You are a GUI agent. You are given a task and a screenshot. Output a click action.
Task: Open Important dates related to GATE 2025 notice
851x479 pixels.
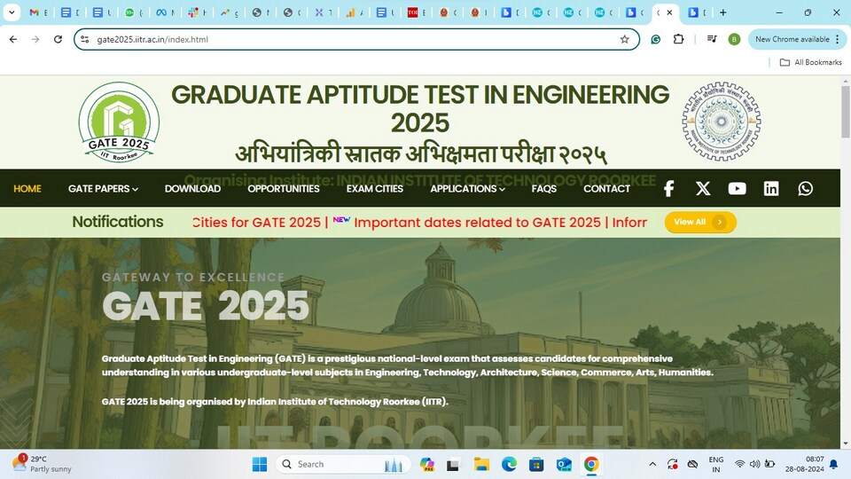click(x=477, y=223)
